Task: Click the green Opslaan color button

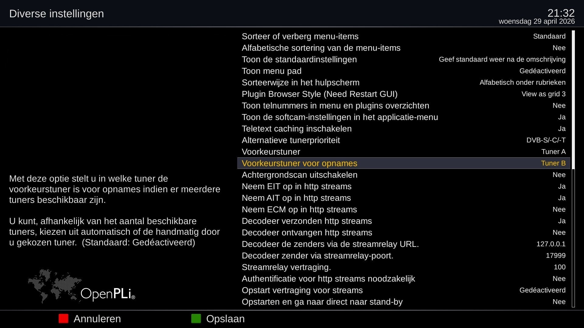Action: point(196,319)
